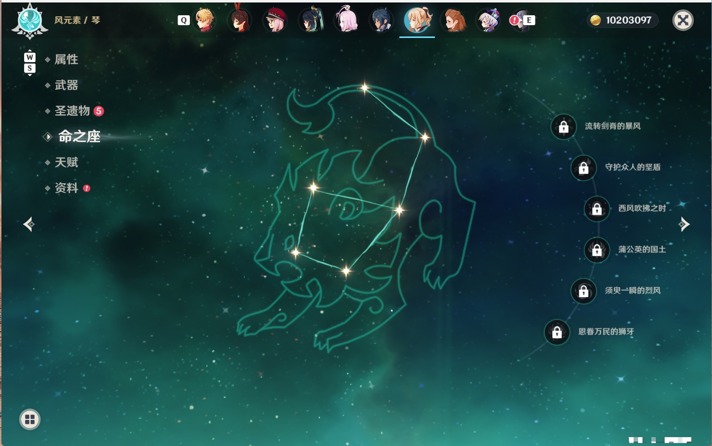Open the 属性 attributes menu
Screen dimensions: 712x446
(x=66, y=60)
